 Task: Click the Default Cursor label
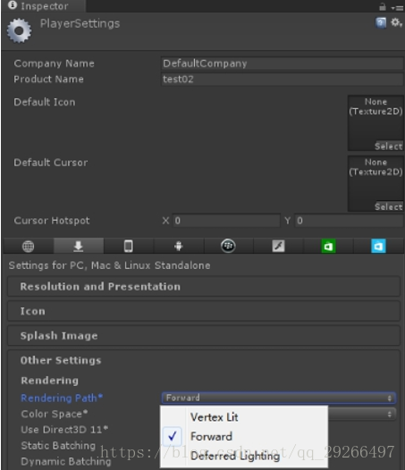tap(51, 163)
